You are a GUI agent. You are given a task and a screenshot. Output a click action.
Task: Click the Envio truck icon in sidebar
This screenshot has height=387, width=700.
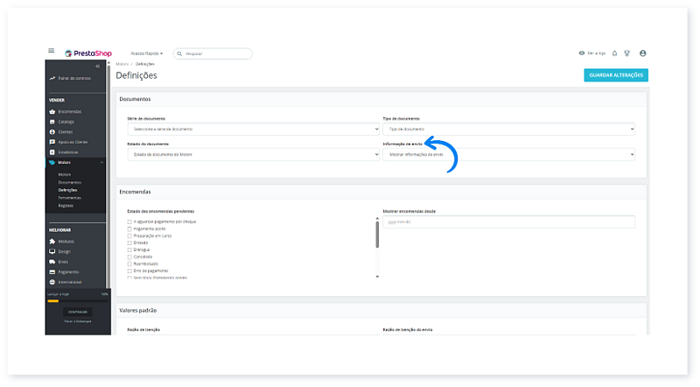[52, 262]
